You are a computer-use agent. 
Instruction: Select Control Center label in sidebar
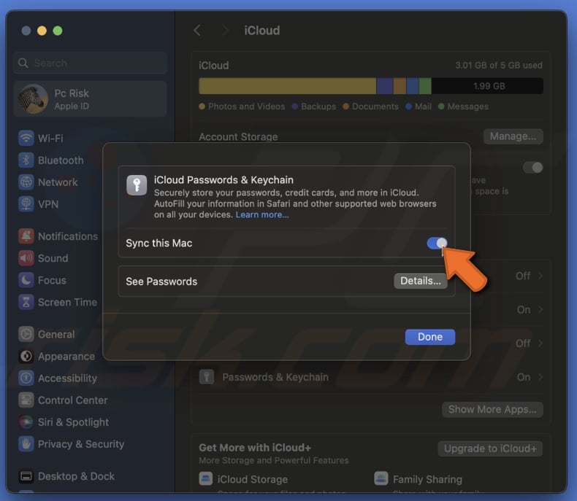73,400
